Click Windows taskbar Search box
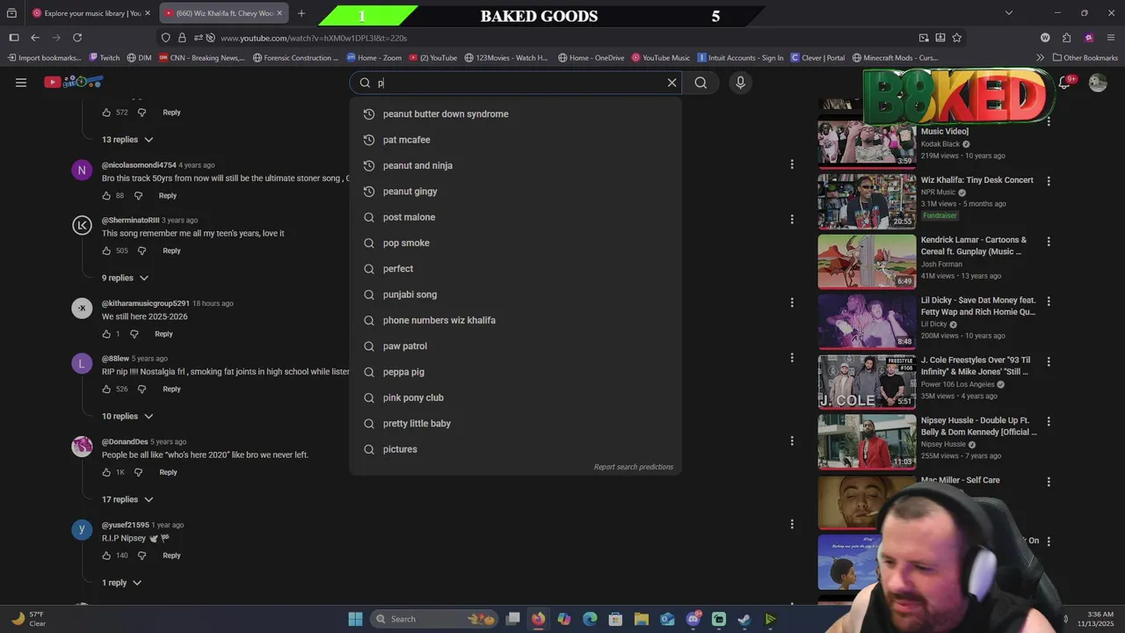The height and width of the screenshot is (633, 1125). (434, 619)
